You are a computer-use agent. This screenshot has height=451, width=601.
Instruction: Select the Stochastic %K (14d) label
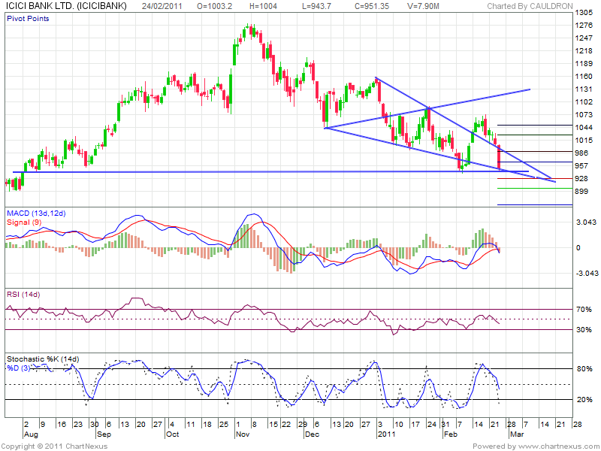[x=43, y=359]
